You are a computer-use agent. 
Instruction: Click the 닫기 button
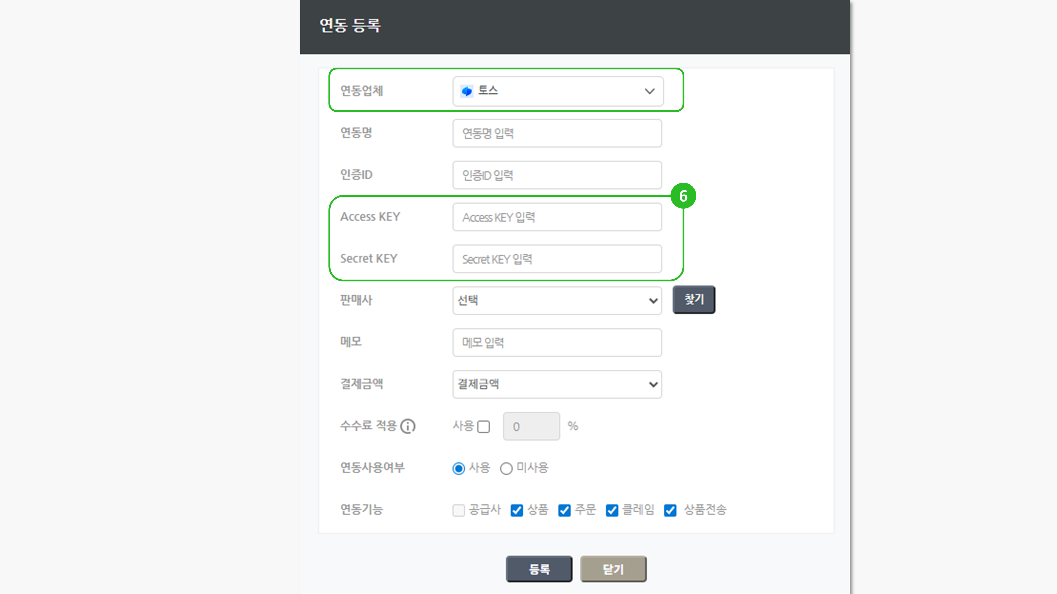(x=613, y=569)
